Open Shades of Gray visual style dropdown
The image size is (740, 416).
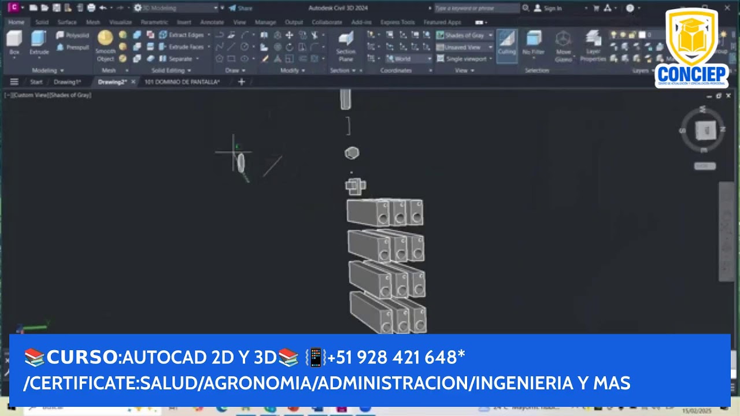[465, 35]
